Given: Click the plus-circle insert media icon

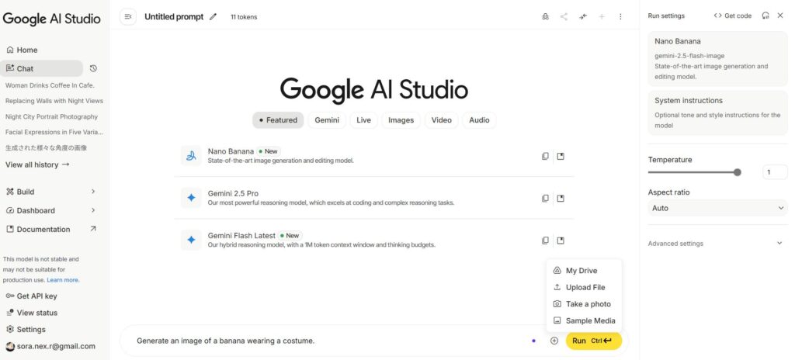Looking at the screenshot, I should pyautogui.click(x=554, y=341).
